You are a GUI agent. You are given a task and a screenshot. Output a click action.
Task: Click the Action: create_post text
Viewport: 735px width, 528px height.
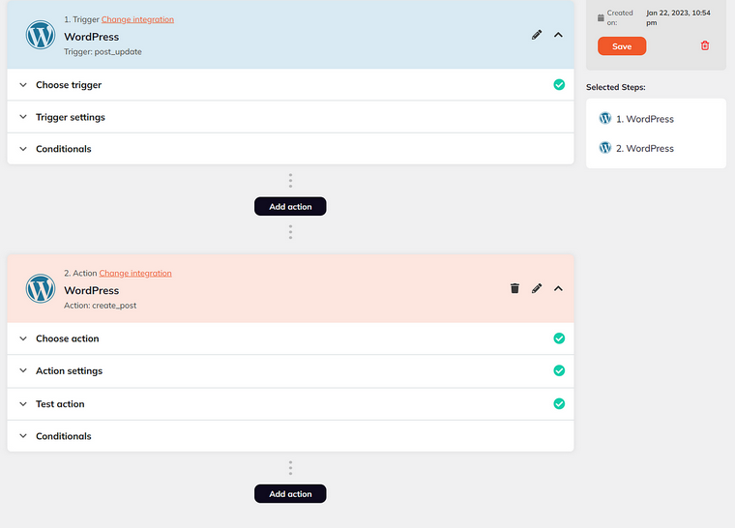100,306
